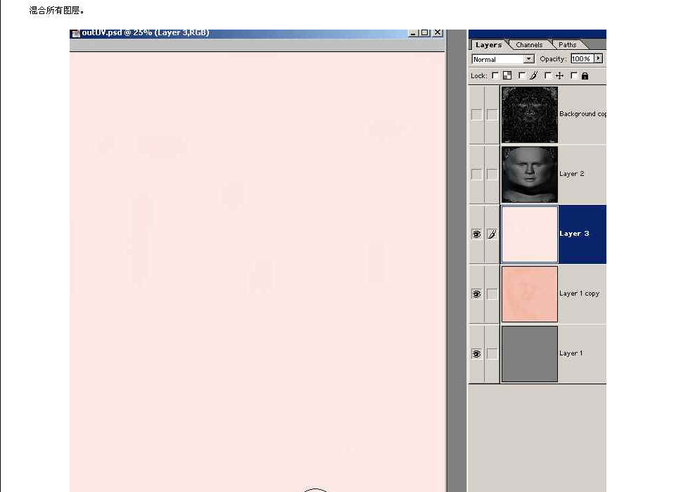Toggle link box for Background copy layer
This screenshot has width=681, height=492.
pyautogui.click(x=492, y=114)
